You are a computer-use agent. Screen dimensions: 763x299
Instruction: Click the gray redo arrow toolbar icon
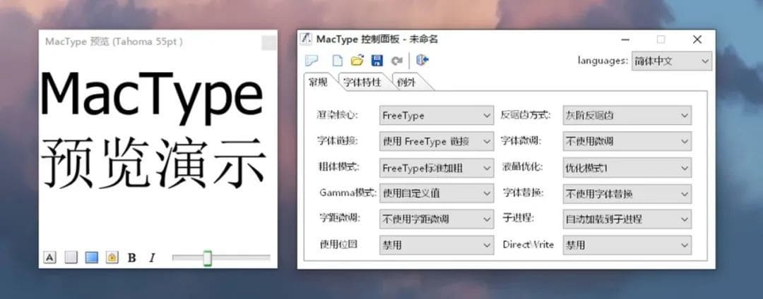[x=396, y=61]
